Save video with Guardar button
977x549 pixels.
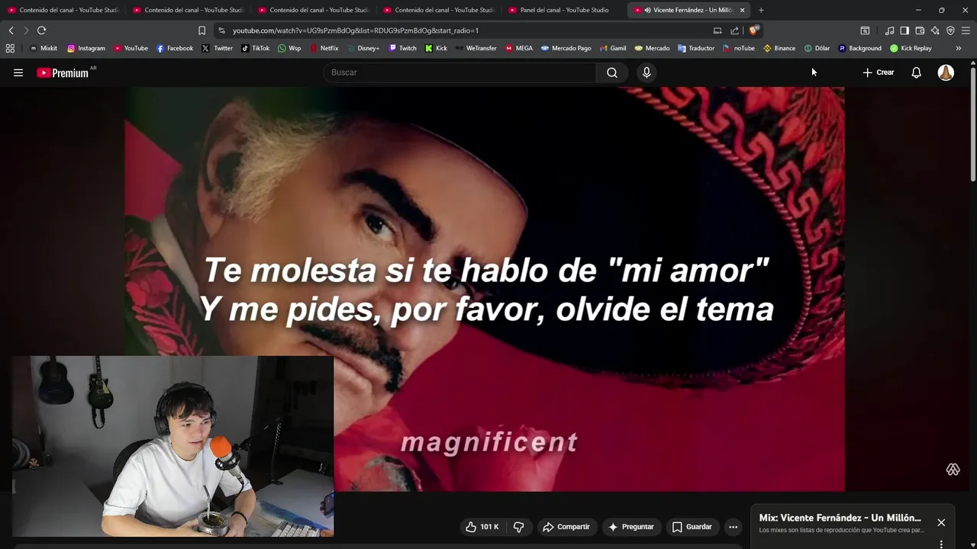click(692, 527)
